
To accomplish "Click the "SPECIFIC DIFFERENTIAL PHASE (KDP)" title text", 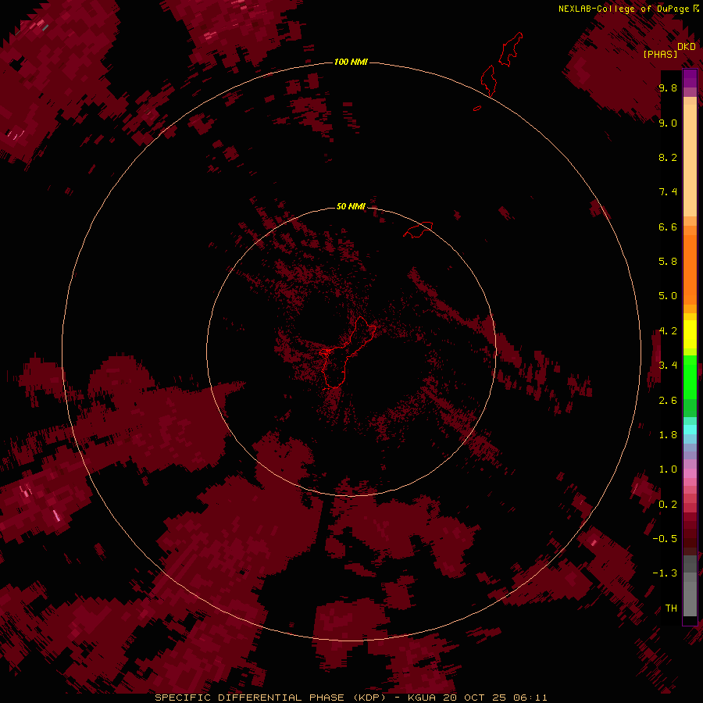I will 270,698.
